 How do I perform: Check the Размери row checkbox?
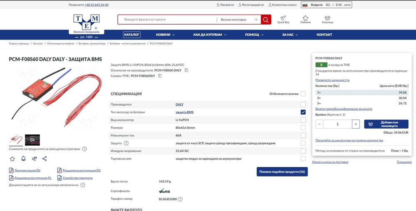(303, 128)
